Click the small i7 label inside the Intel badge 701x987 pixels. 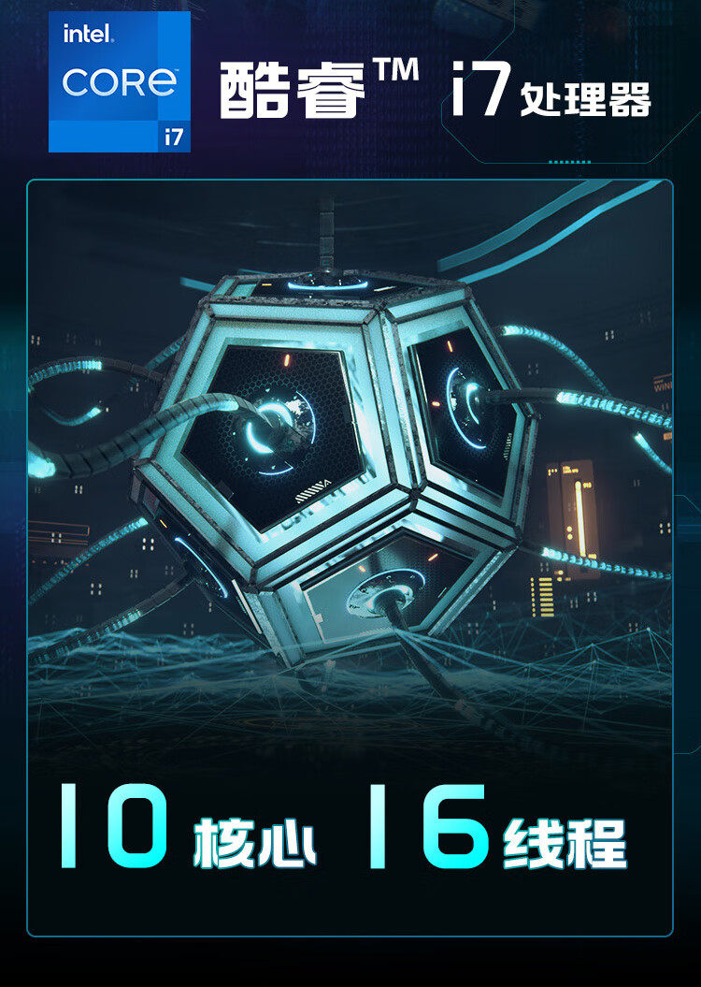pyautogui.click(x=174, y=136)
